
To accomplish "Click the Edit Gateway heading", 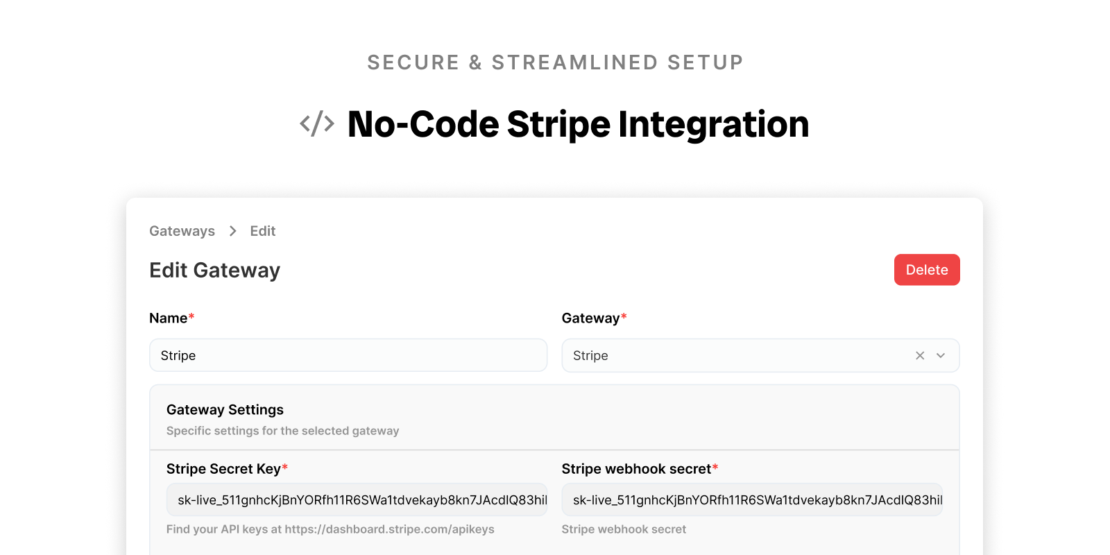I will [x=214, y=270].
